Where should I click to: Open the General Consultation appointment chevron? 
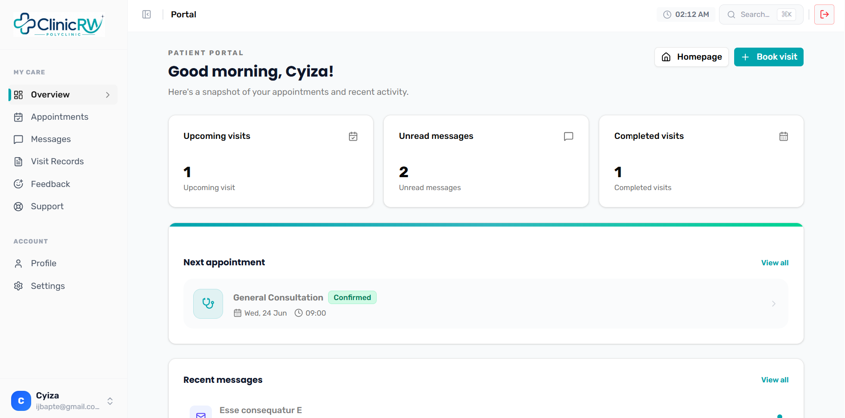click(x=774, y=304)
